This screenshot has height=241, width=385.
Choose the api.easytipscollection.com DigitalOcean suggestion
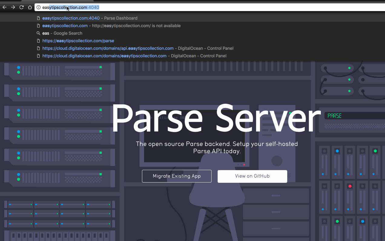coord(138,48)
